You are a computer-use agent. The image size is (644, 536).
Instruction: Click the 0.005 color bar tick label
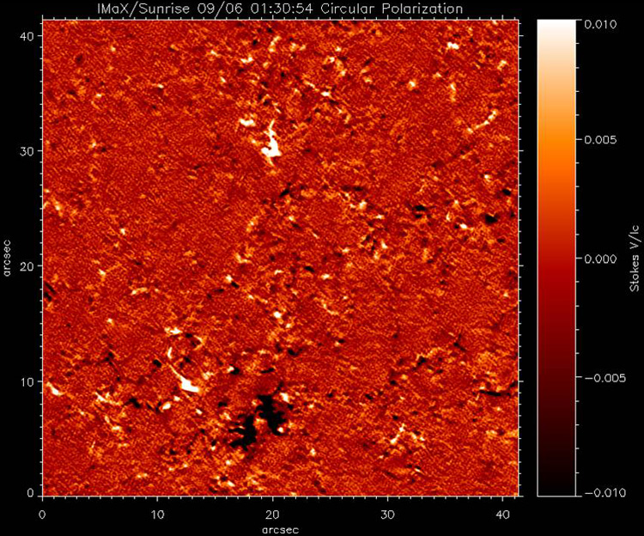pos(600,140)
